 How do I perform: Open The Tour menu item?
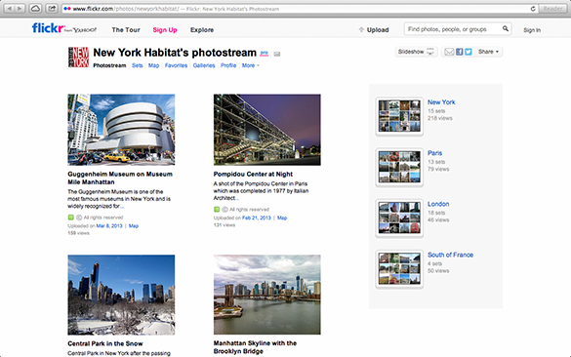click(126, 30)
